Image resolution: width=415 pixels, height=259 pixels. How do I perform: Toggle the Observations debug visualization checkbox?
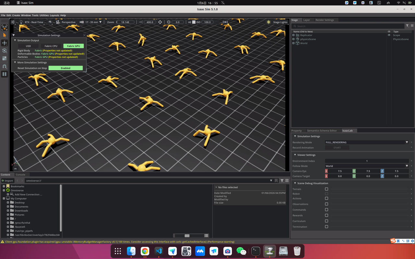click(326, 204)
